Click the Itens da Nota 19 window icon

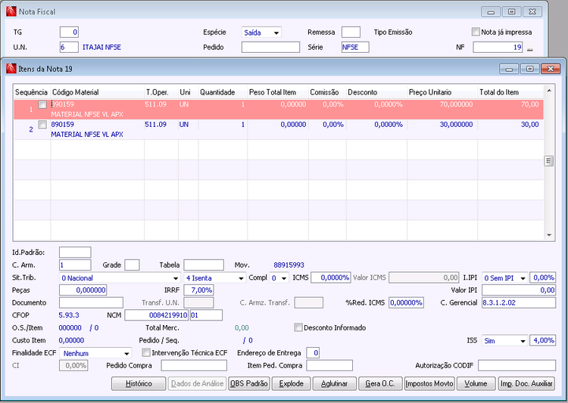(x=11, y=69)
